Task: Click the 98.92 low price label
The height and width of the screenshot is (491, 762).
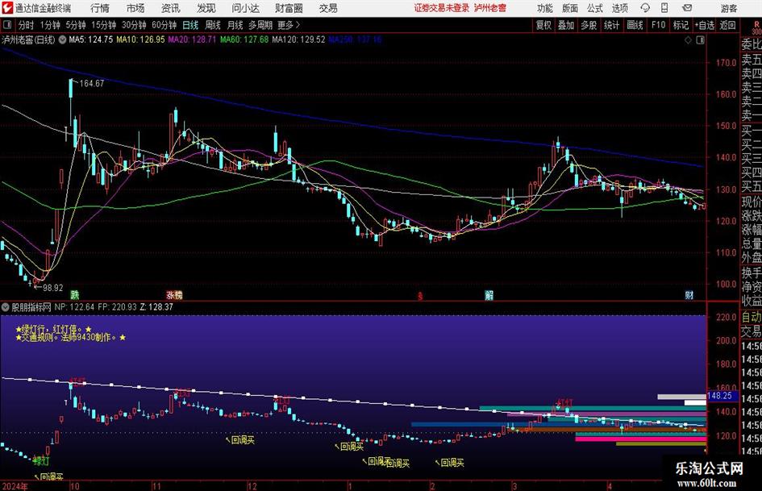Action: (x=53, y=287)
